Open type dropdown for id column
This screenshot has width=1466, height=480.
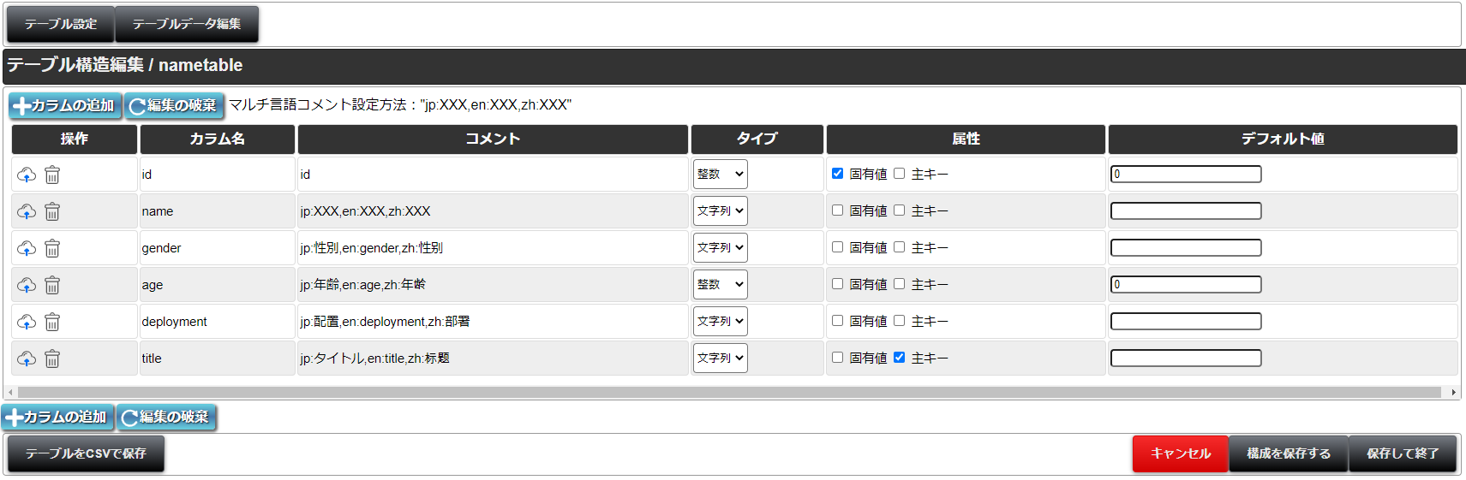tap(721, 174)
